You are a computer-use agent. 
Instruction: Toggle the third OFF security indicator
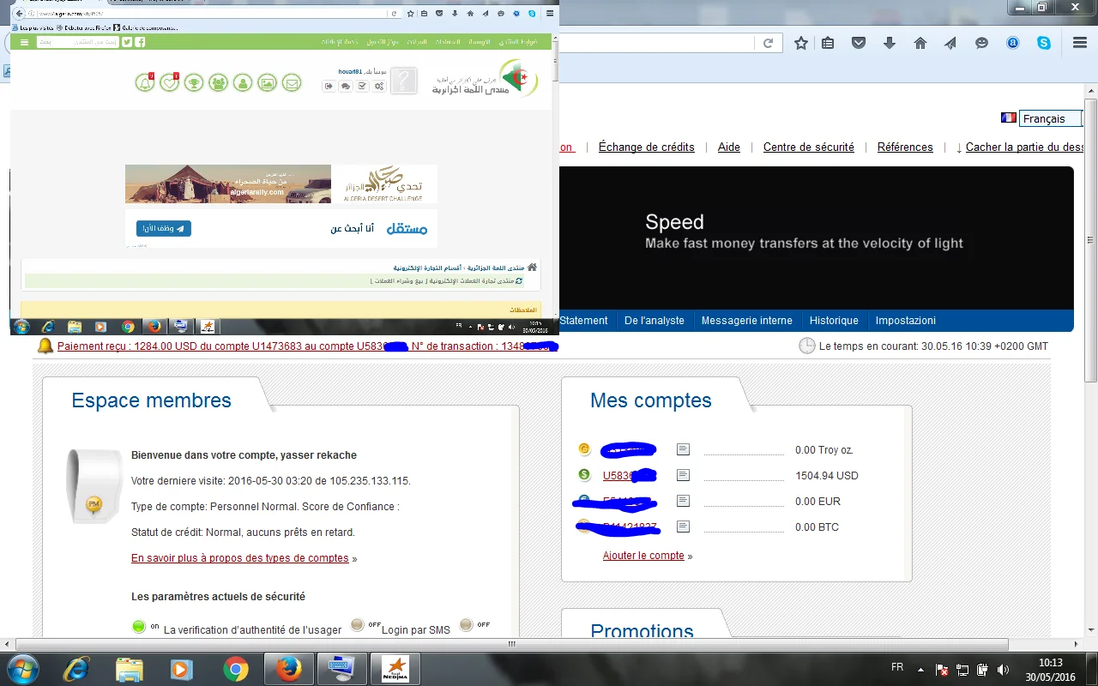(467, 625)
